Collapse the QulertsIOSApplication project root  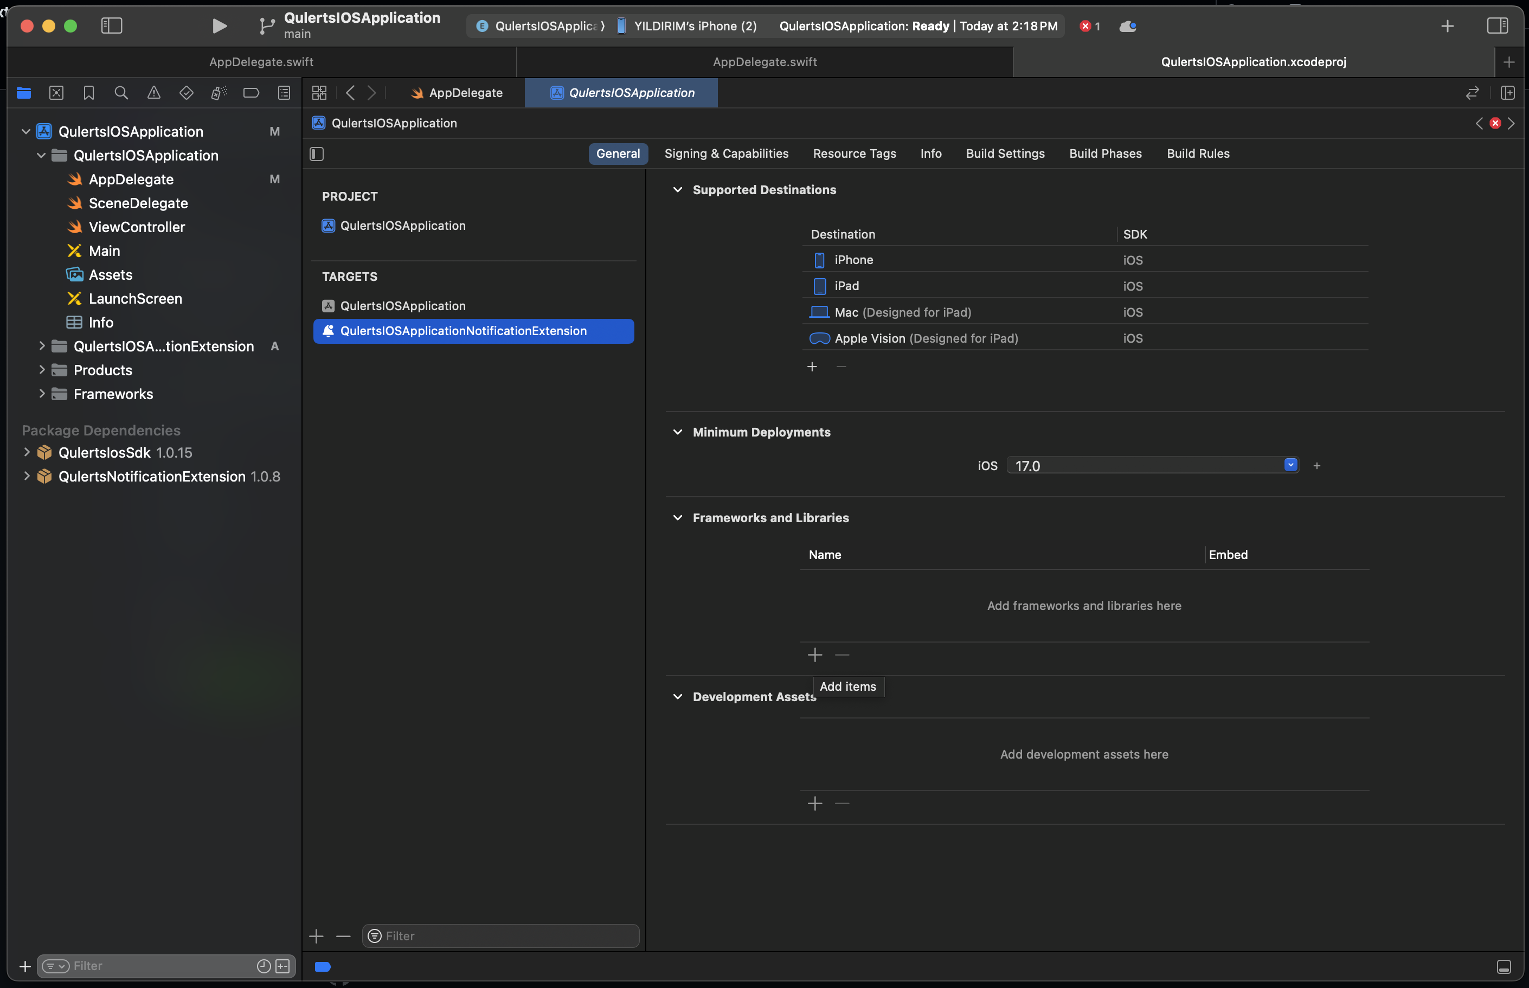click(x=26, y=132)
